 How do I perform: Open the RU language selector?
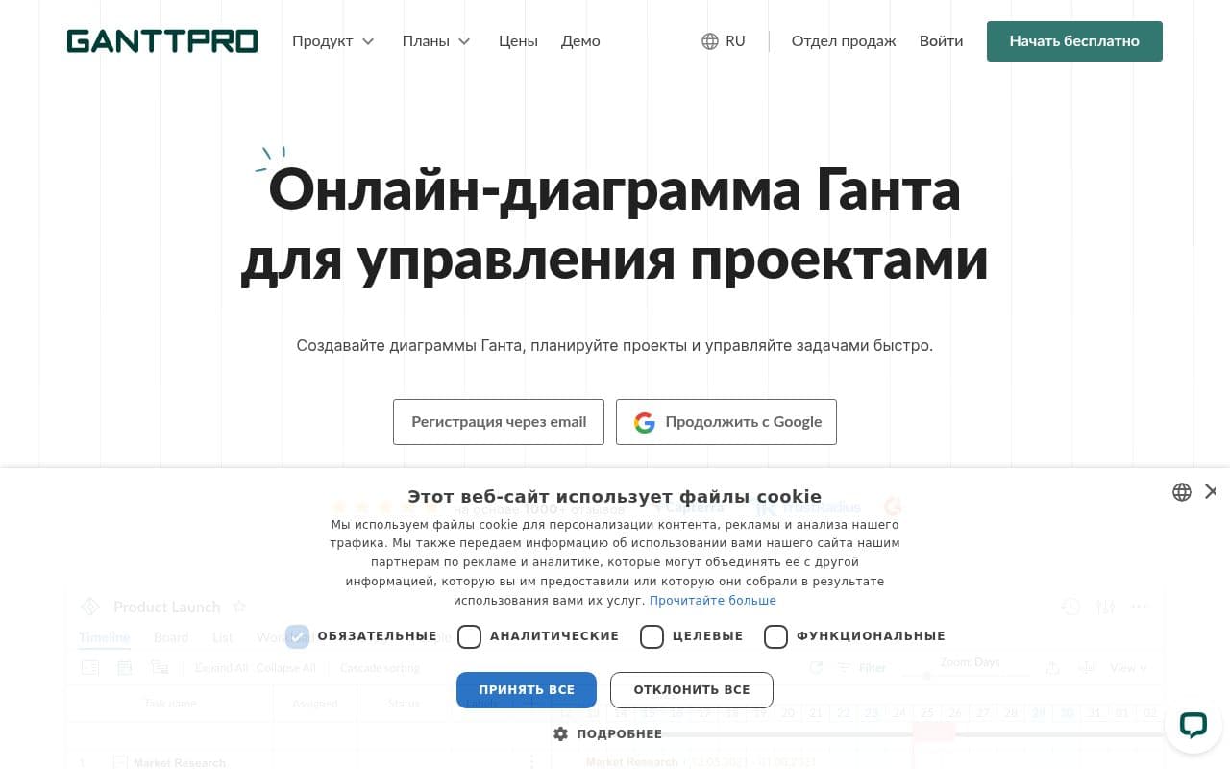735,41
